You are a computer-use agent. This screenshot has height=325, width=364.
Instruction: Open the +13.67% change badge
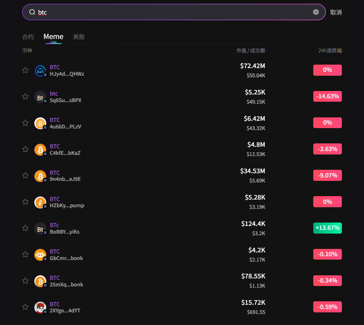(327, 228)
